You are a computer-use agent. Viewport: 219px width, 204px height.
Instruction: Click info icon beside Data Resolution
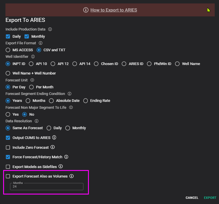click(x=37, y=121)
